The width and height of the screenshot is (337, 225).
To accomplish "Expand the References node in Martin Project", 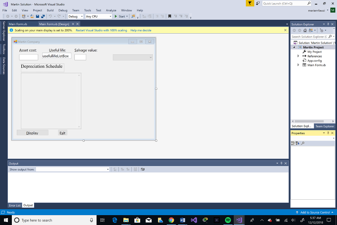I will (298, 56).
